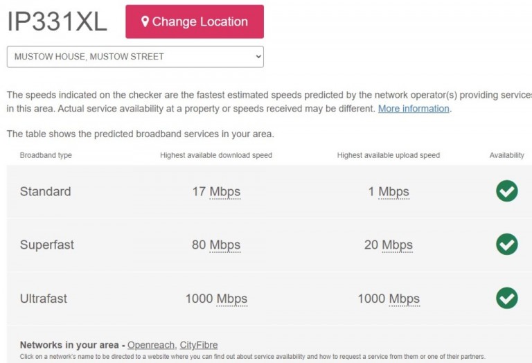Screen dimensions: 532x363
Task: Select the Ultrafast broadband type row label
Action: (x=44, y=299)
